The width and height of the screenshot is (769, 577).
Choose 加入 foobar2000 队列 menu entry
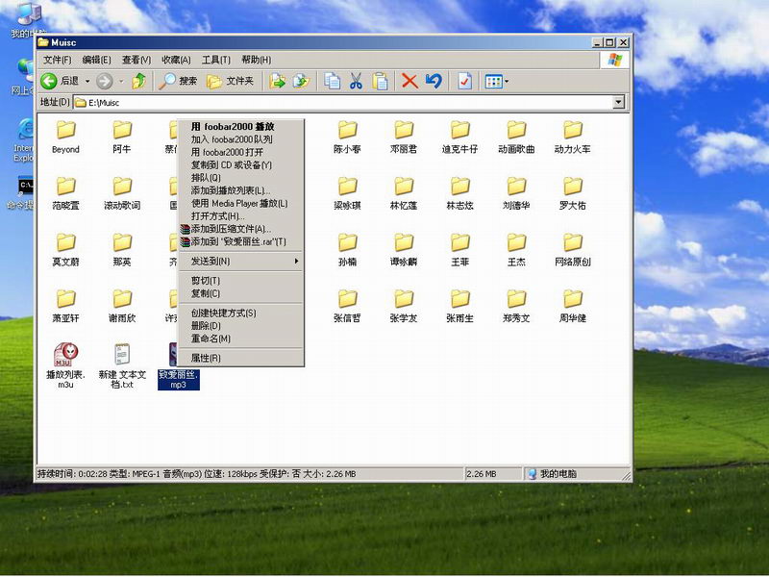240,139
